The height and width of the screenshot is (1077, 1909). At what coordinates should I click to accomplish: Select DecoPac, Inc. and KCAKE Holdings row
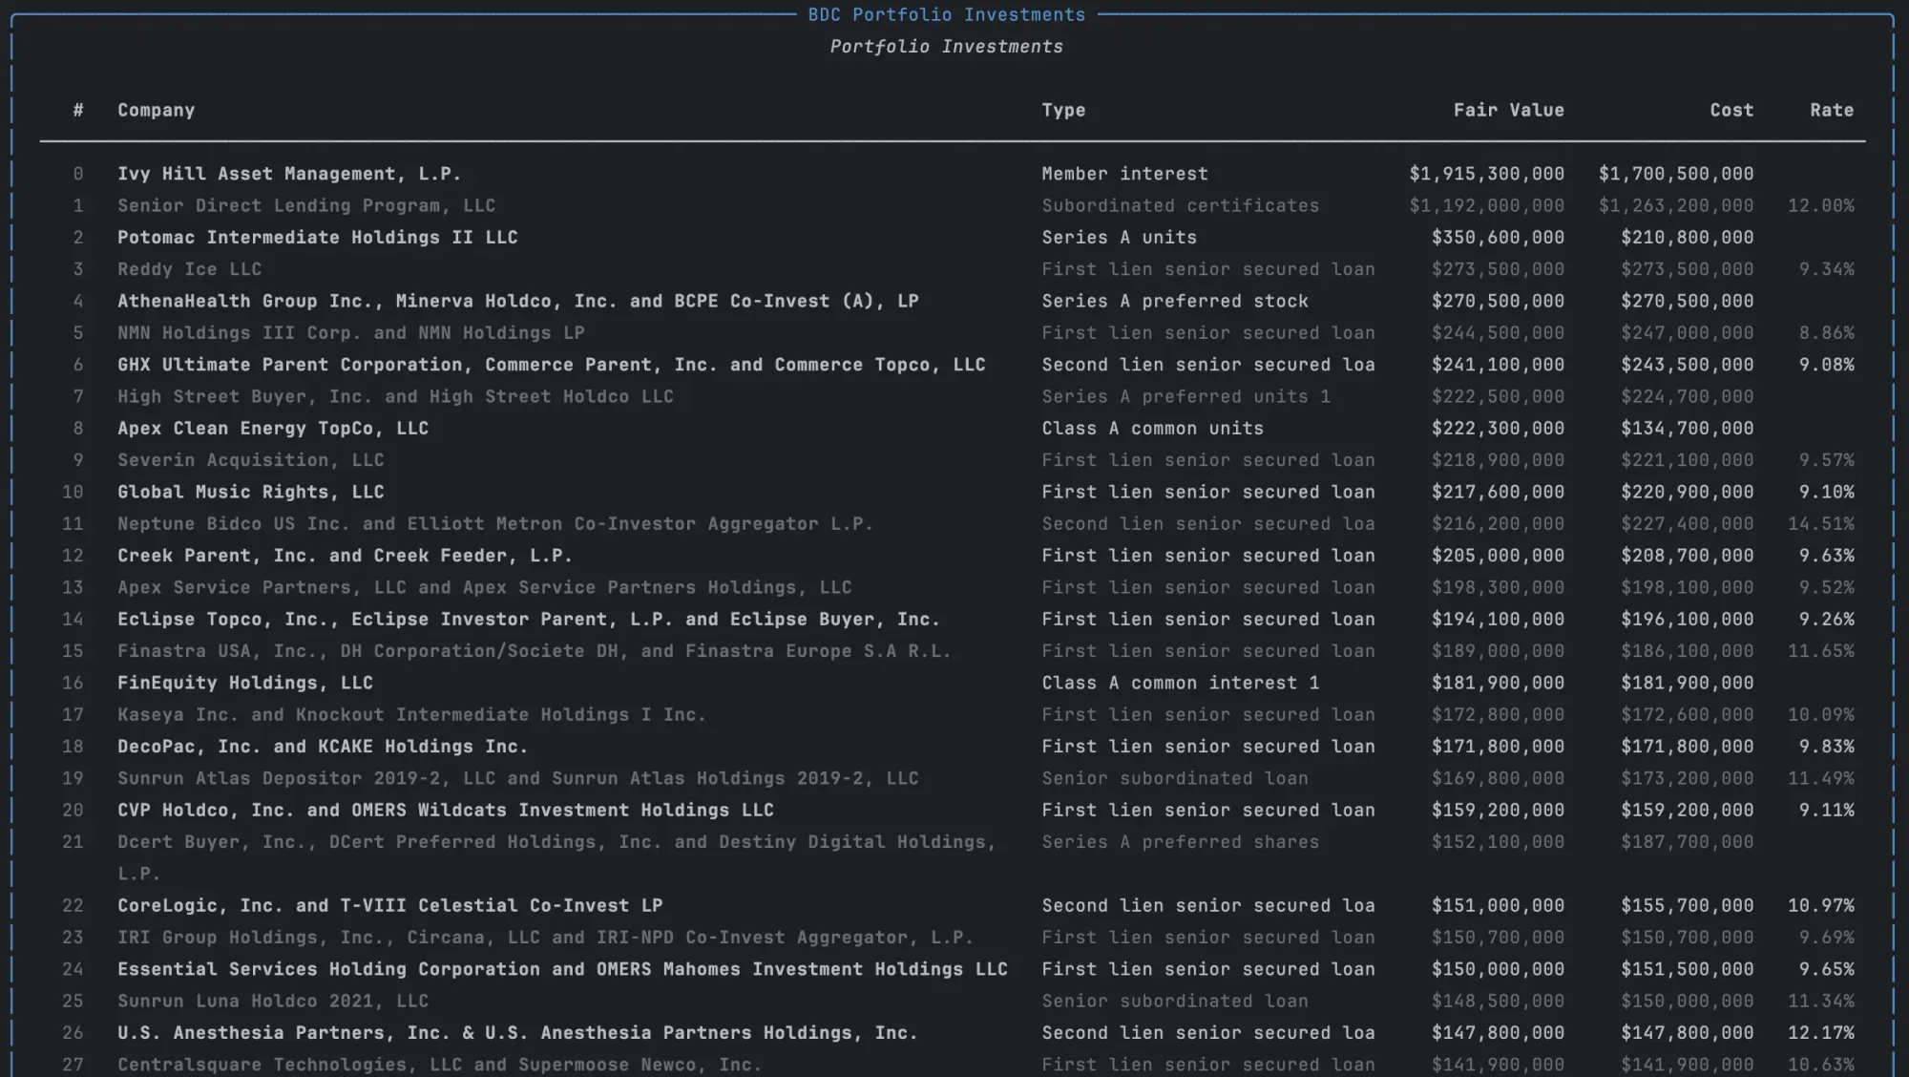click(322, 747)
